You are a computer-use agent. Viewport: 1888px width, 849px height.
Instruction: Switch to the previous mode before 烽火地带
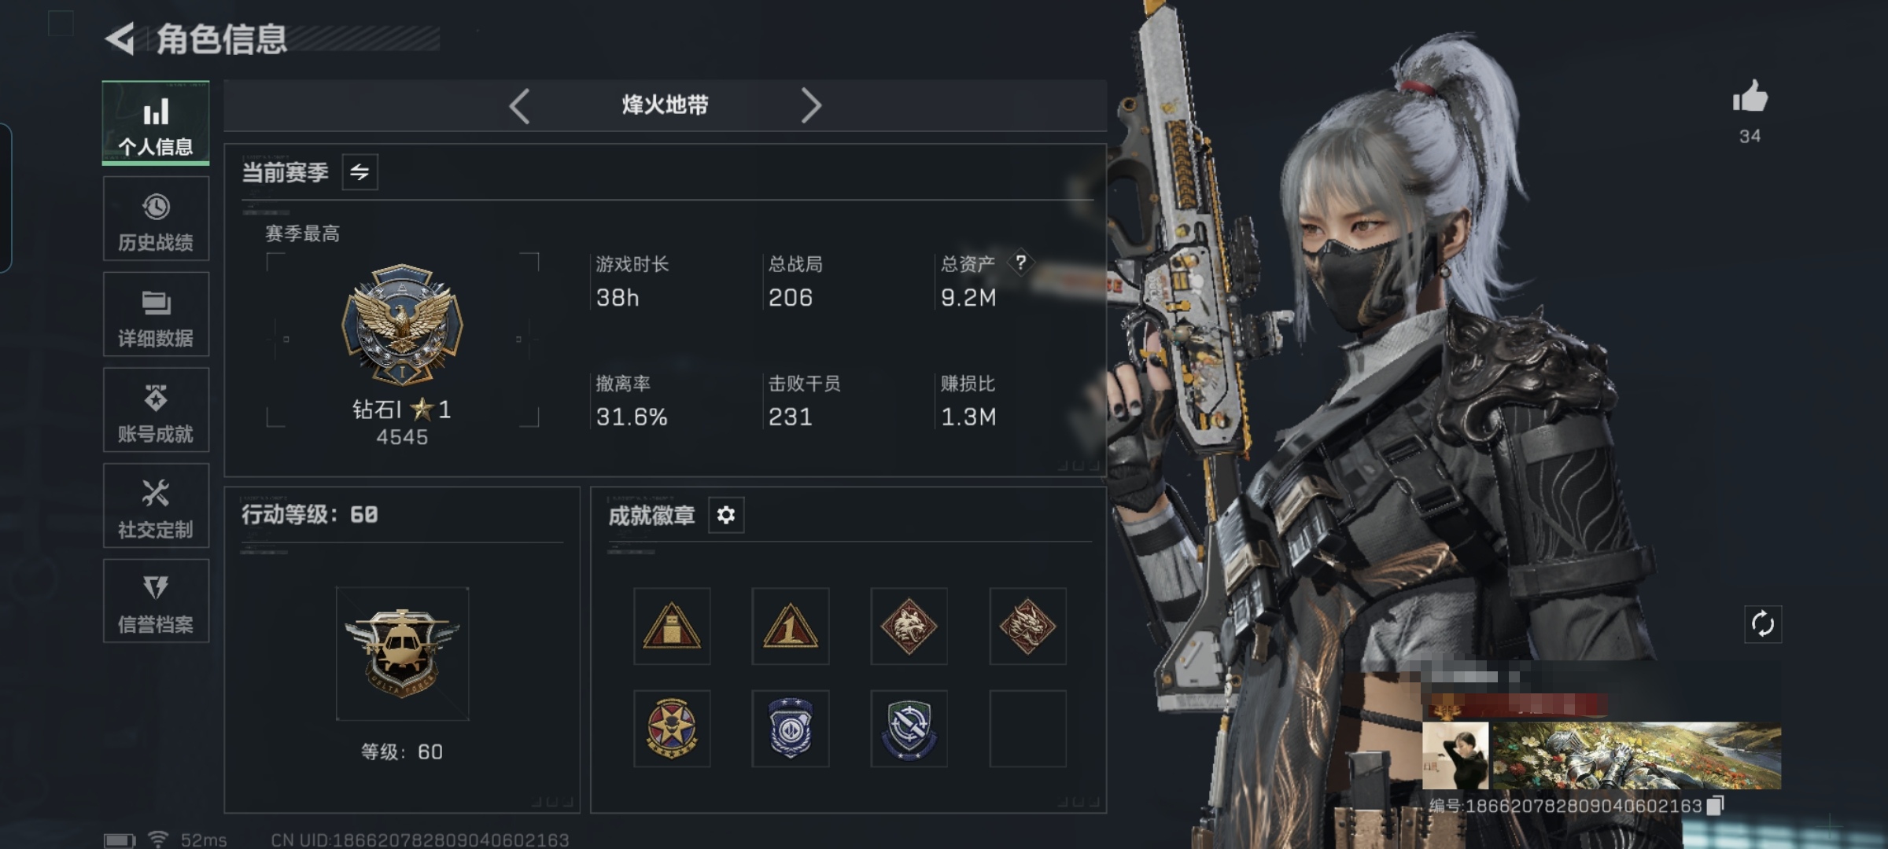[519, 105]
